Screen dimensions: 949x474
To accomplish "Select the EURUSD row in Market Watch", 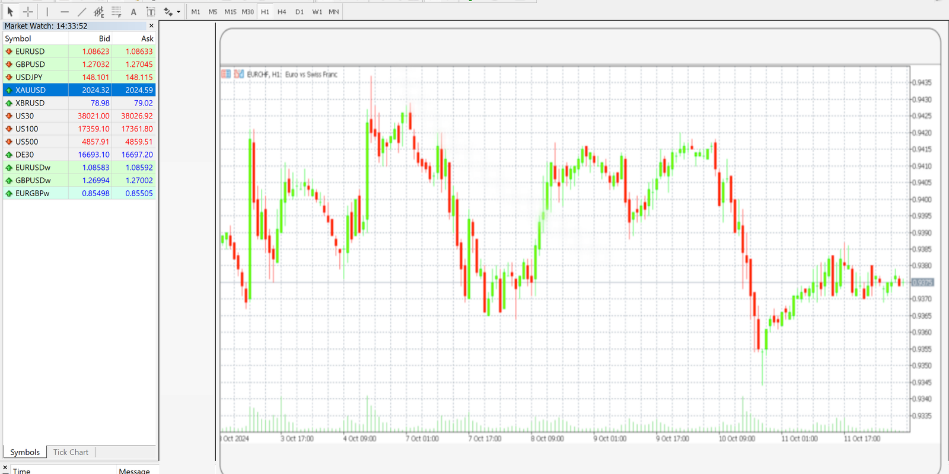I will (79, 52).
